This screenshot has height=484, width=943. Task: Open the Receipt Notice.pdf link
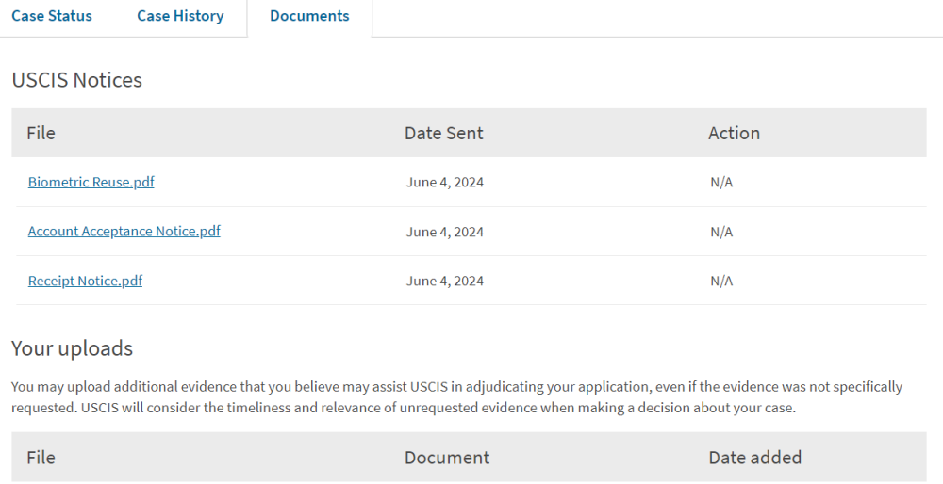click(x=85, y=281)
